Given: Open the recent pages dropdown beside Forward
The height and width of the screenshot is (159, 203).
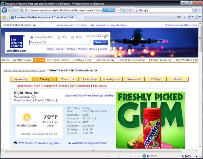Looking at the screenshot, I should click(x=16, y=10).
